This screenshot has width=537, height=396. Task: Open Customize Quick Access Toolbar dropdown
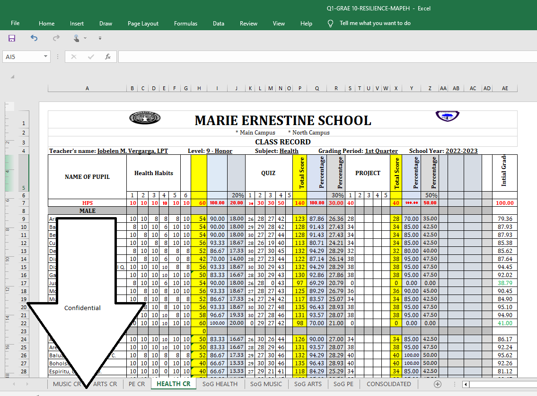(x=100, y=38)
